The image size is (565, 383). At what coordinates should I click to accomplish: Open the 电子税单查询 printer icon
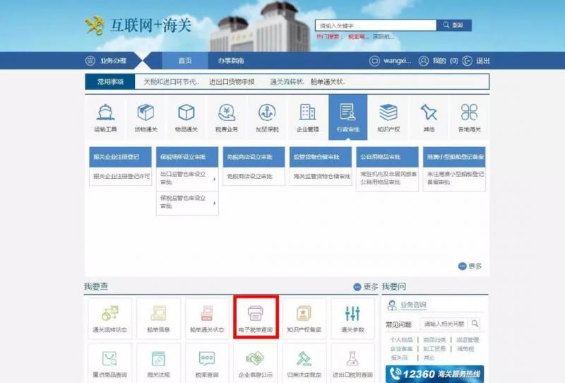pos(255,317)
